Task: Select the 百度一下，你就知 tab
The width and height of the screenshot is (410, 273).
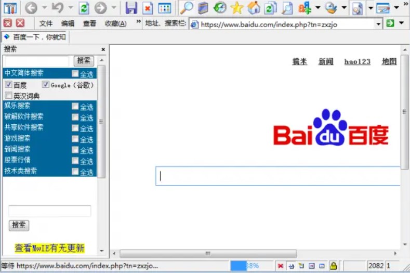Action: point(35,37)
